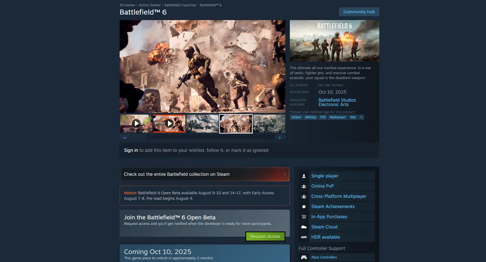Click the HDR badge icon

point(304,237)
